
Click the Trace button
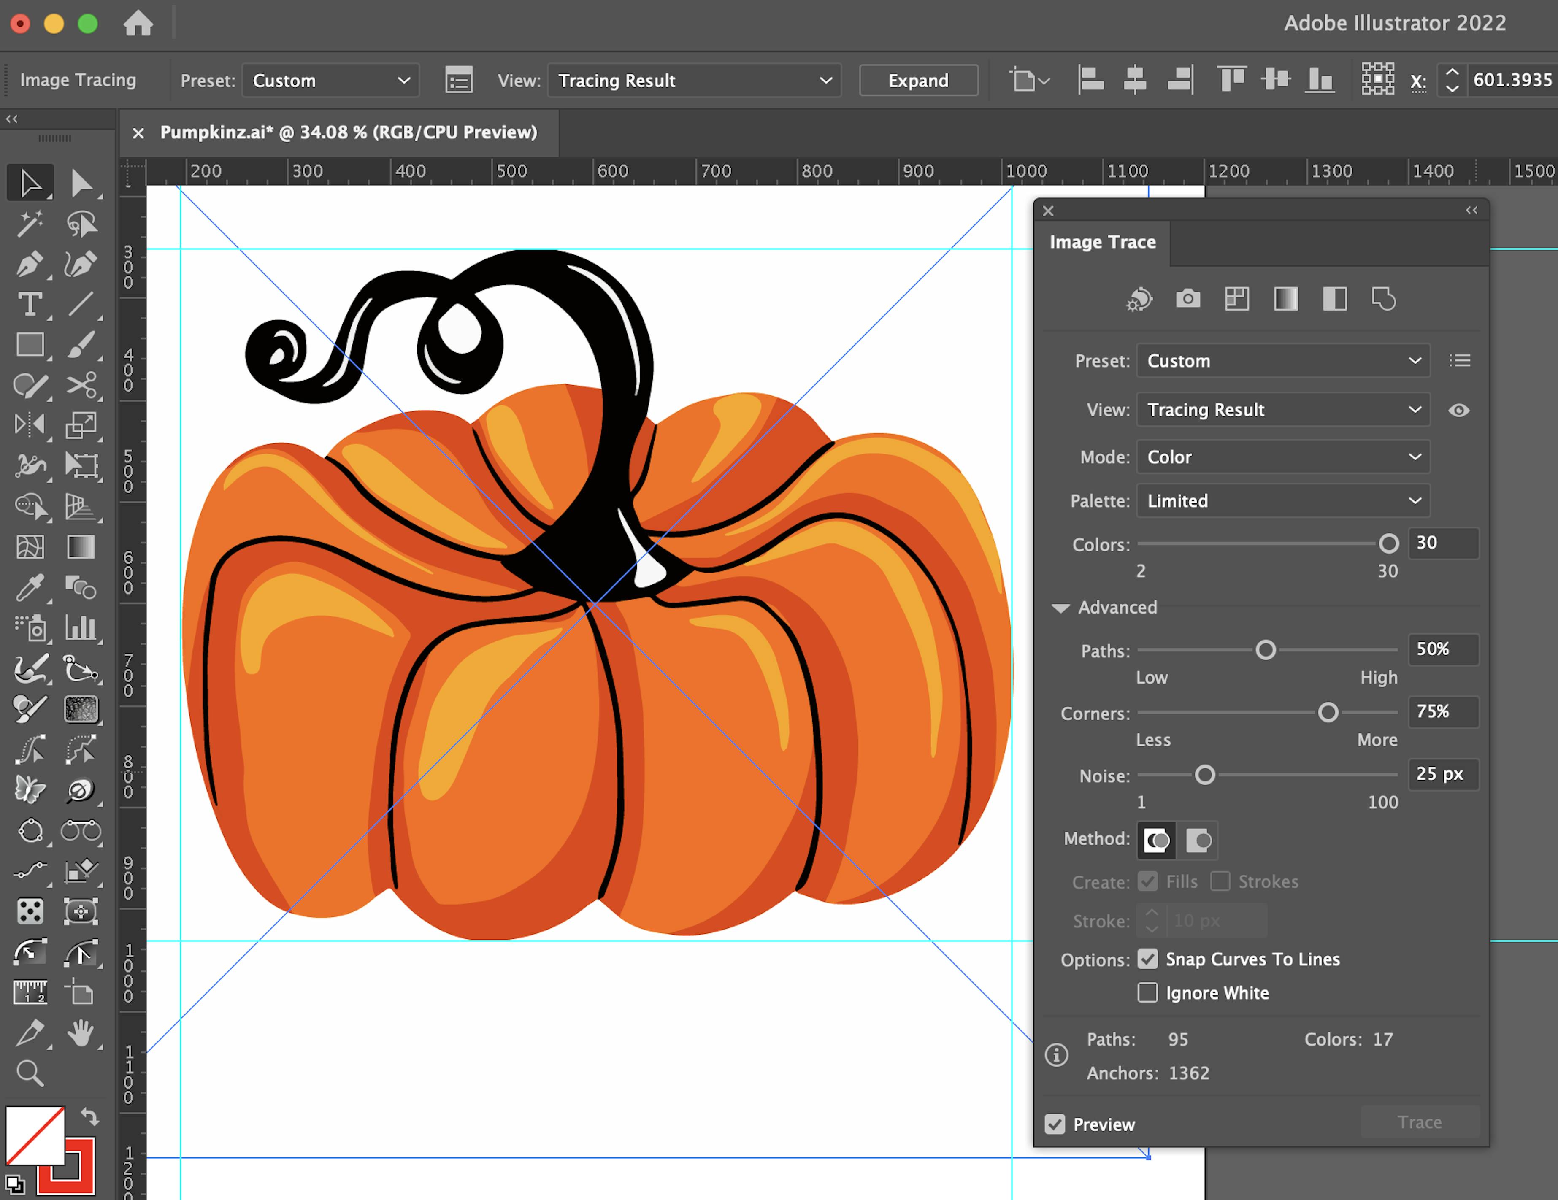[x=1419, y=1122]
